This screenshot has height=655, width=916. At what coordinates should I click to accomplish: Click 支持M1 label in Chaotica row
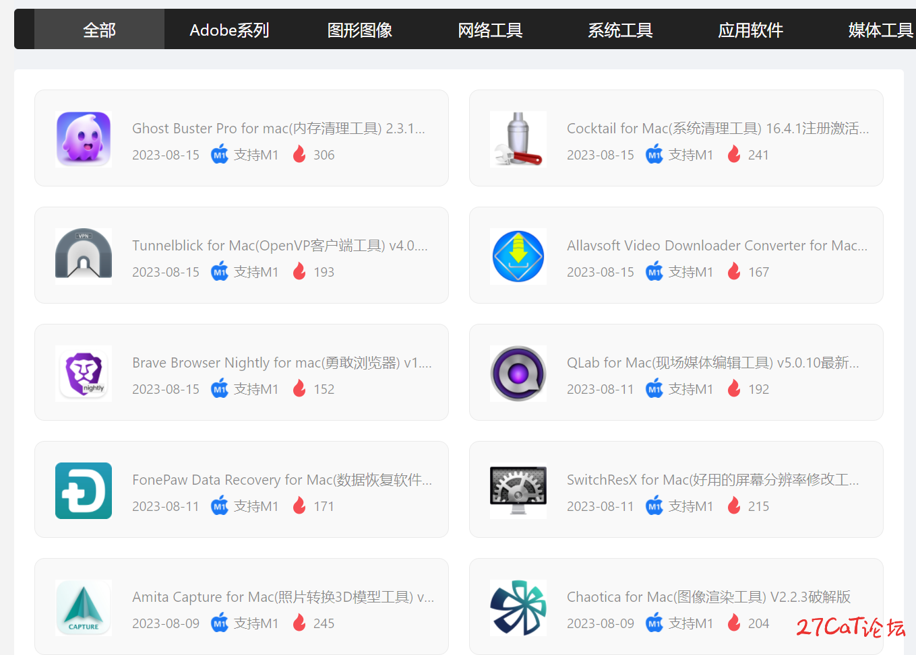[691, 623]
